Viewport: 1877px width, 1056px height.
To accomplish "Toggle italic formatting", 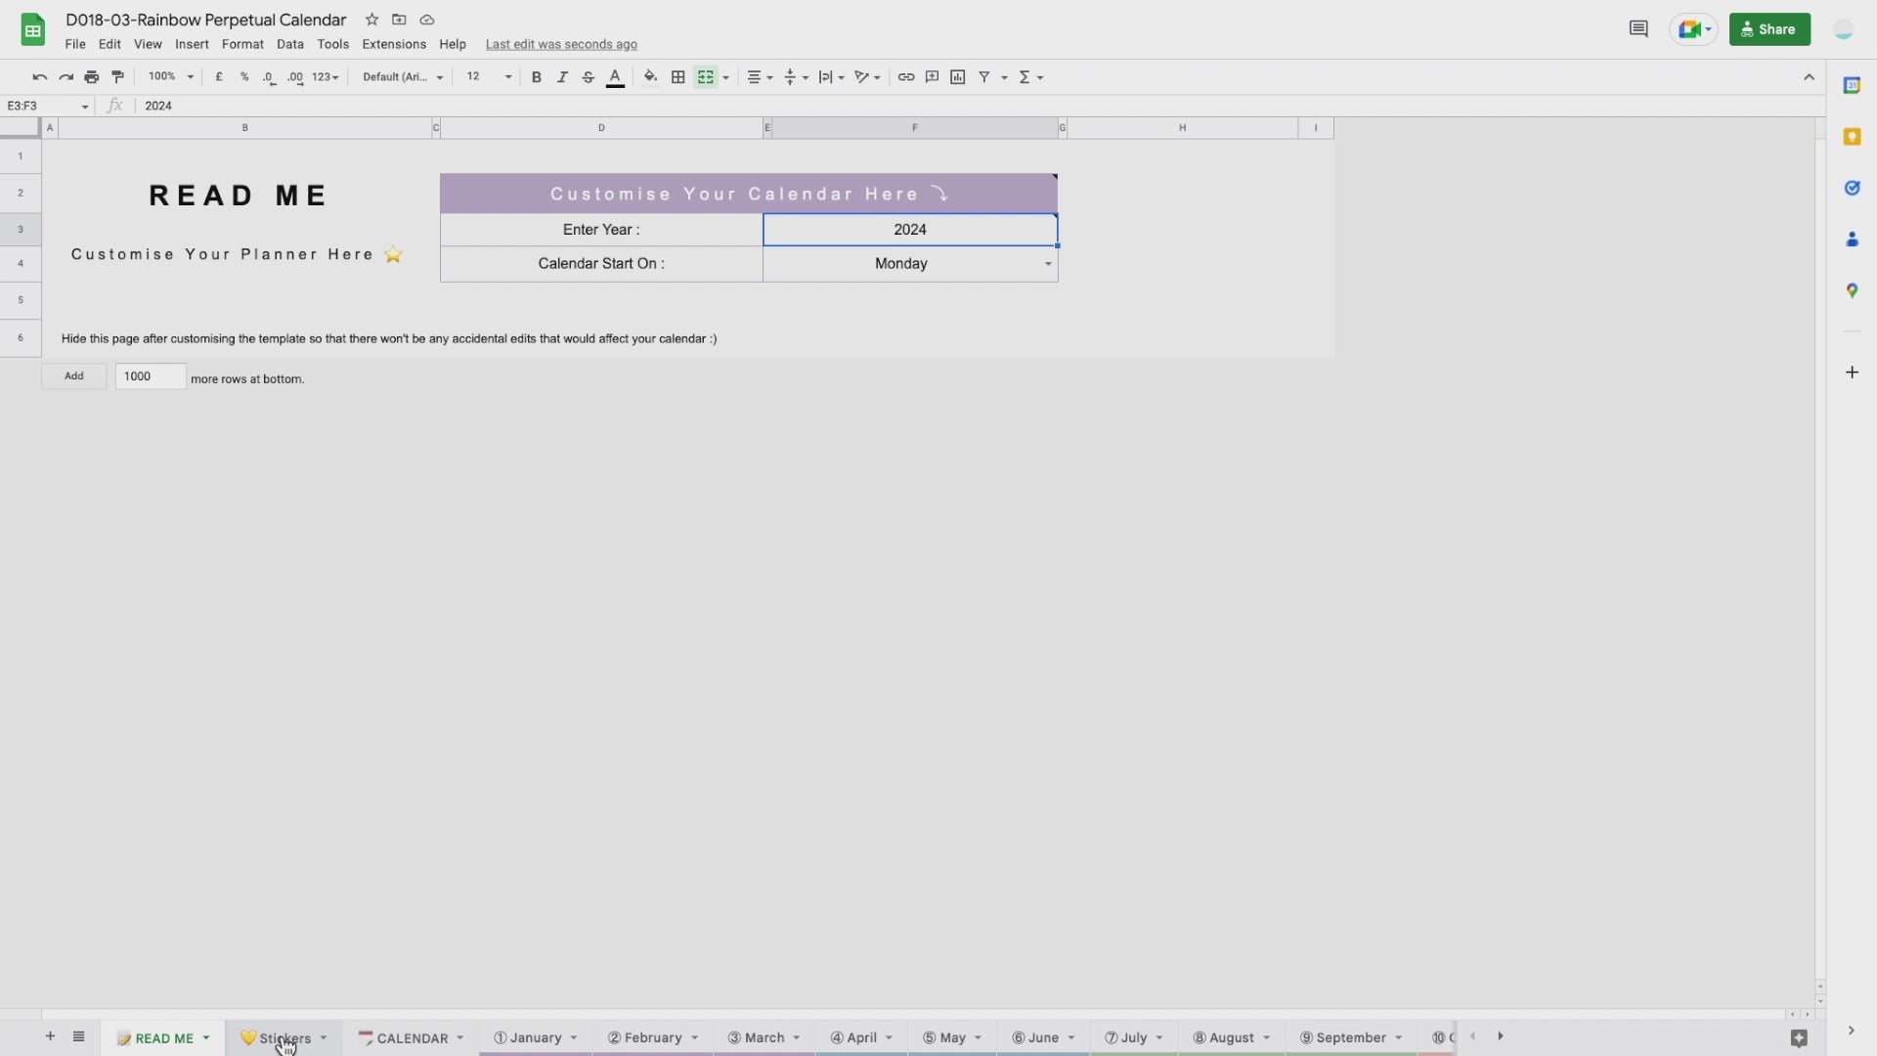I will (x=562, y=77).
